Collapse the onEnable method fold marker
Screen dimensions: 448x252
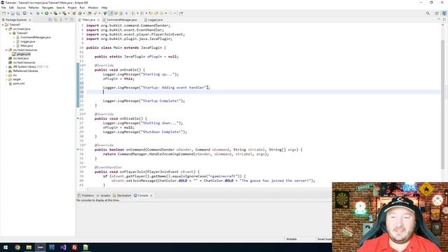click(85, 65)
